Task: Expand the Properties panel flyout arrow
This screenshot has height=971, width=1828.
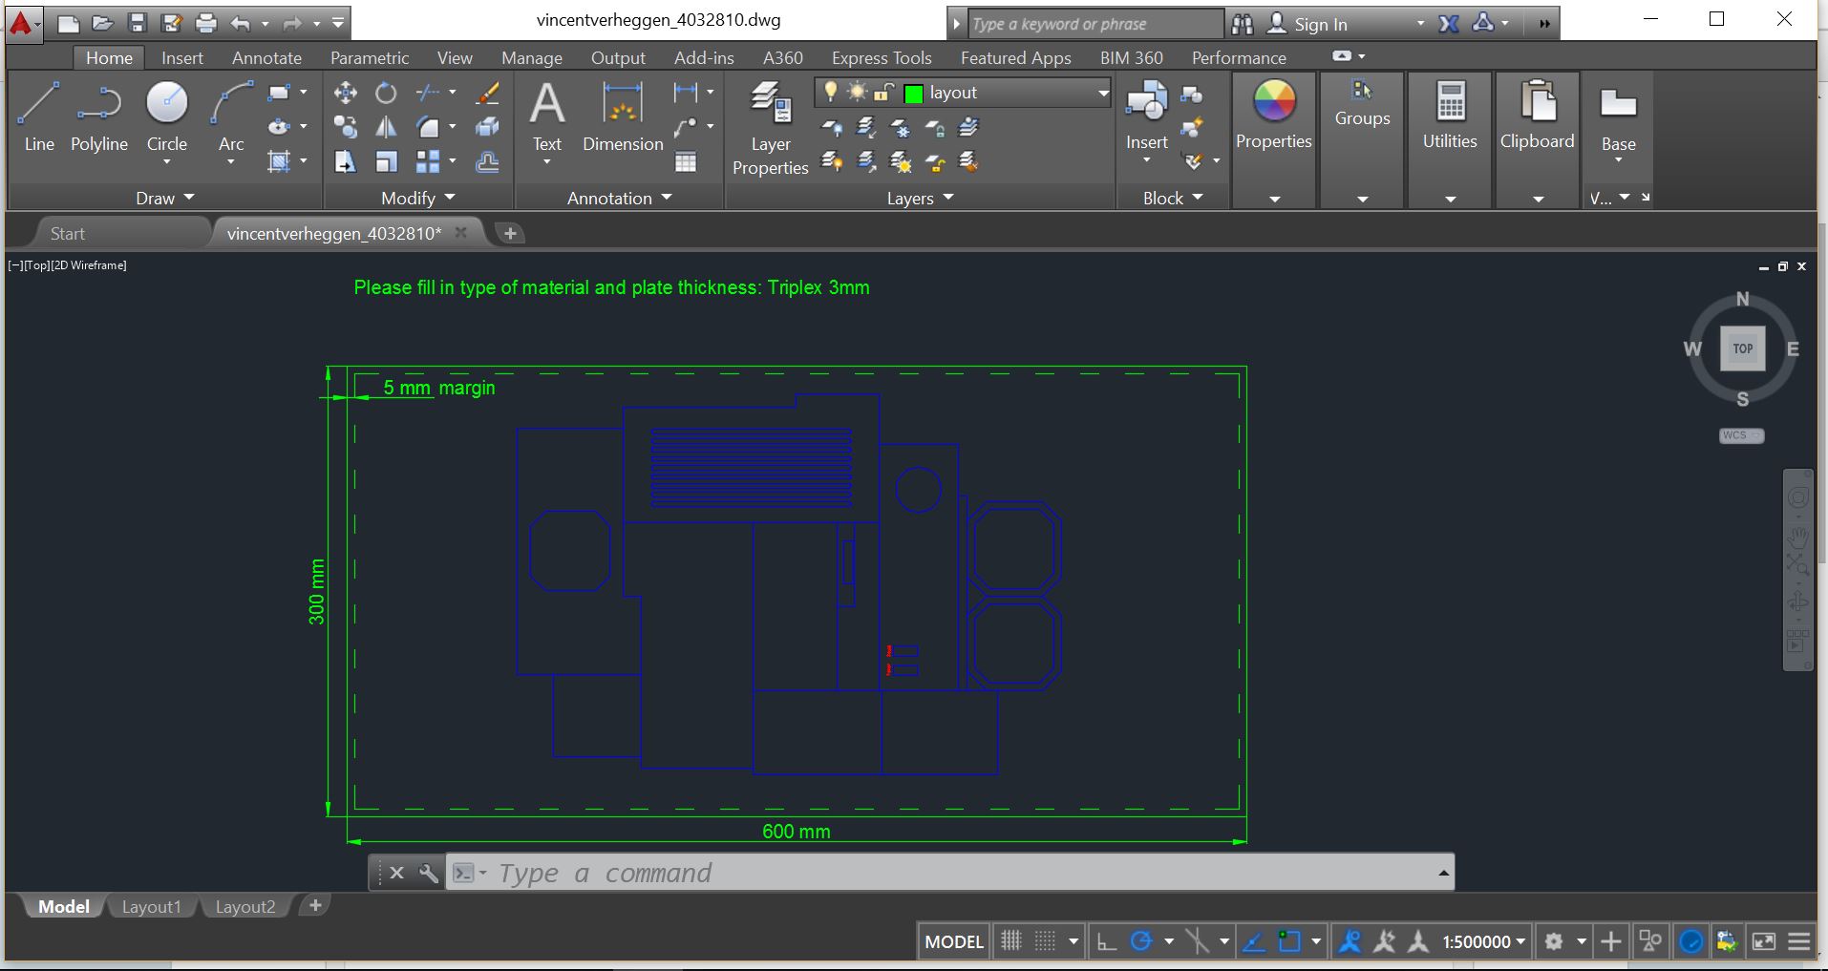Action: coord(1274,199)
